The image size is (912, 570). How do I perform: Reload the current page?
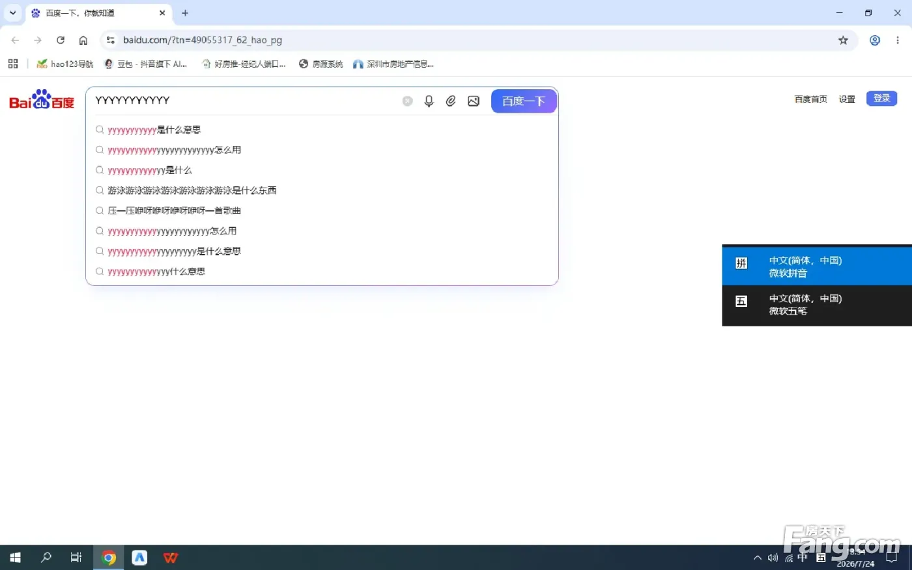(61, 40)
